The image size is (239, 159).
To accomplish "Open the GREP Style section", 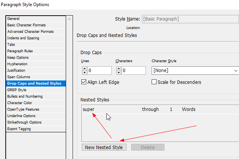I will click(17, 90).
